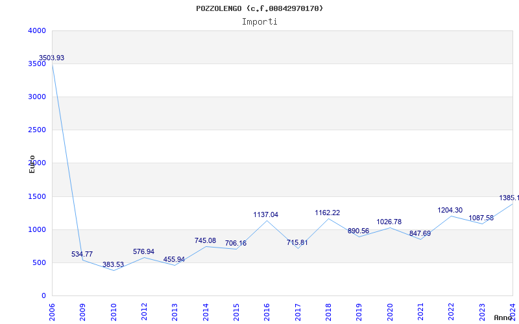
Task: Click the 455.94 data label for 2013
Action: point(175,260)
